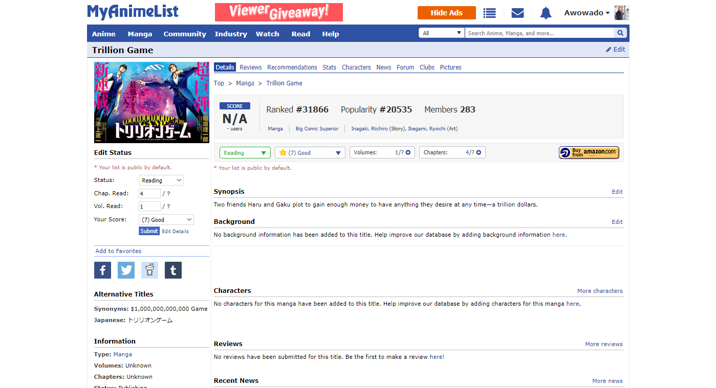
Task: Open notifications bell icon
Action: coord(546,13)
